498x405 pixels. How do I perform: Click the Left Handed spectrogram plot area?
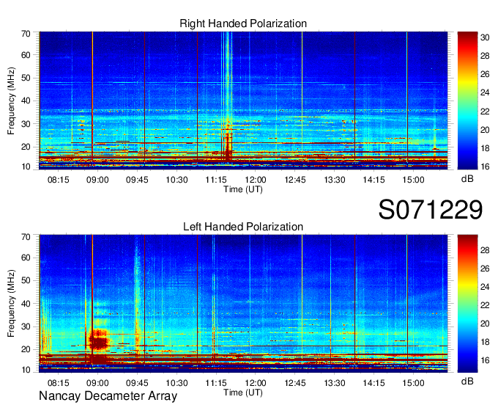coord(243,304)
